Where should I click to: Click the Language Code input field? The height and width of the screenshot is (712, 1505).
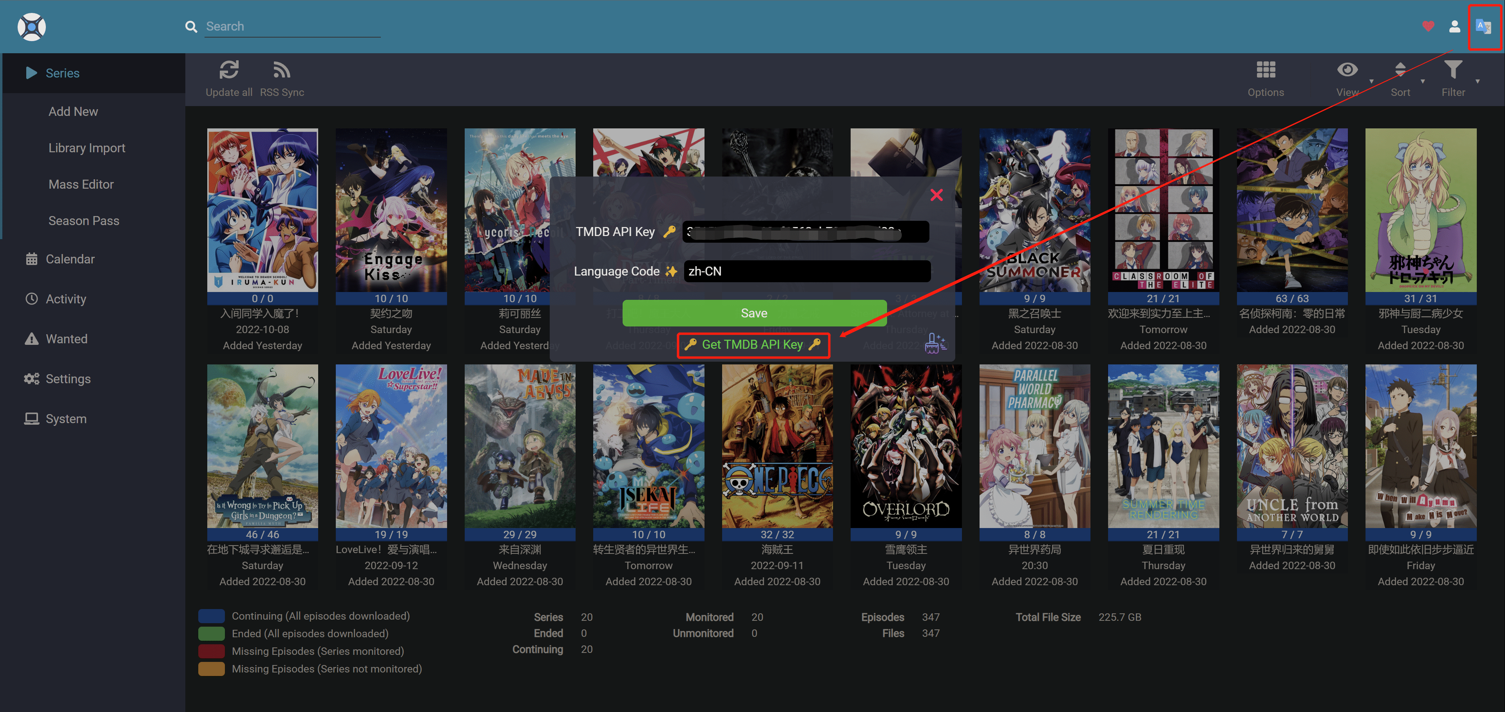(x=807, y=271)
